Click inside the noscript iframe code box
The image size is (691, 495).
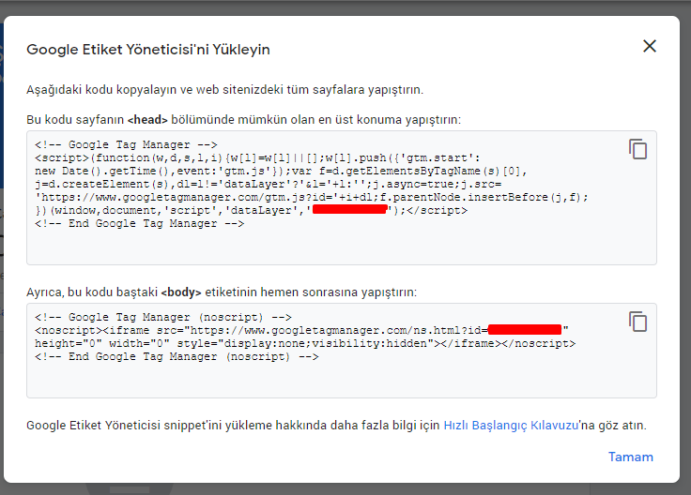[x=342, y=351]
